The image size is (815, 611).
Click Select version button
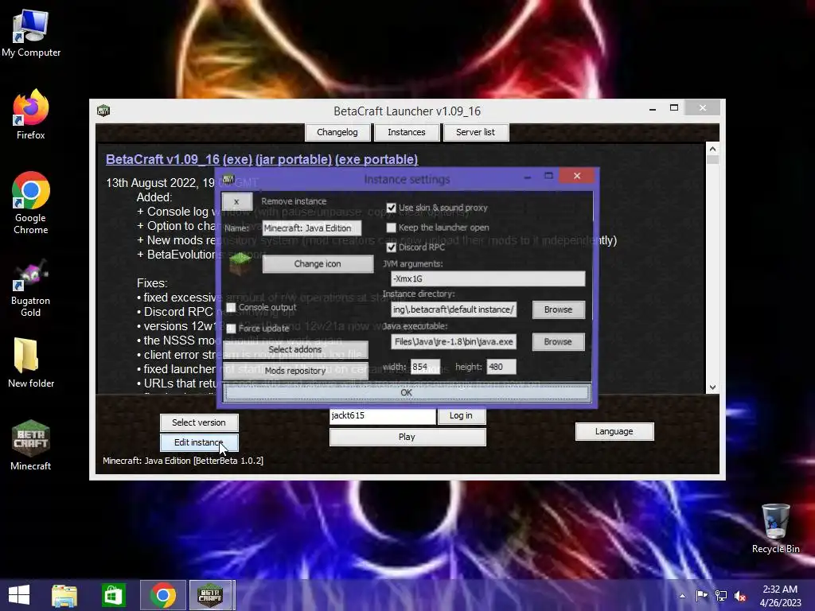click(199, 422)
